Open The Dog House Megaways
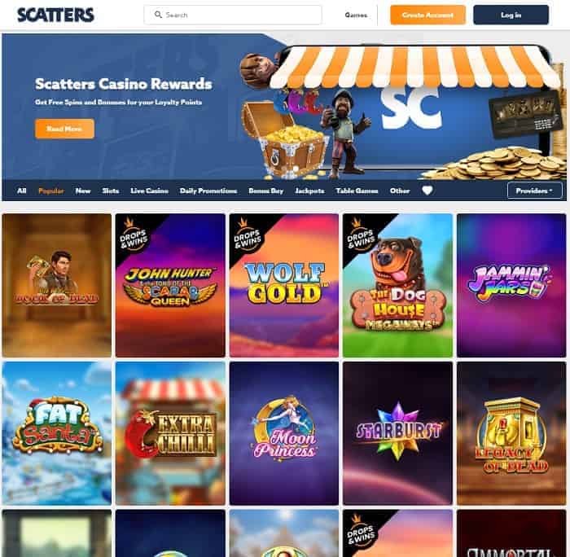Screen dimensions: 570x557 tap(397, 285)
